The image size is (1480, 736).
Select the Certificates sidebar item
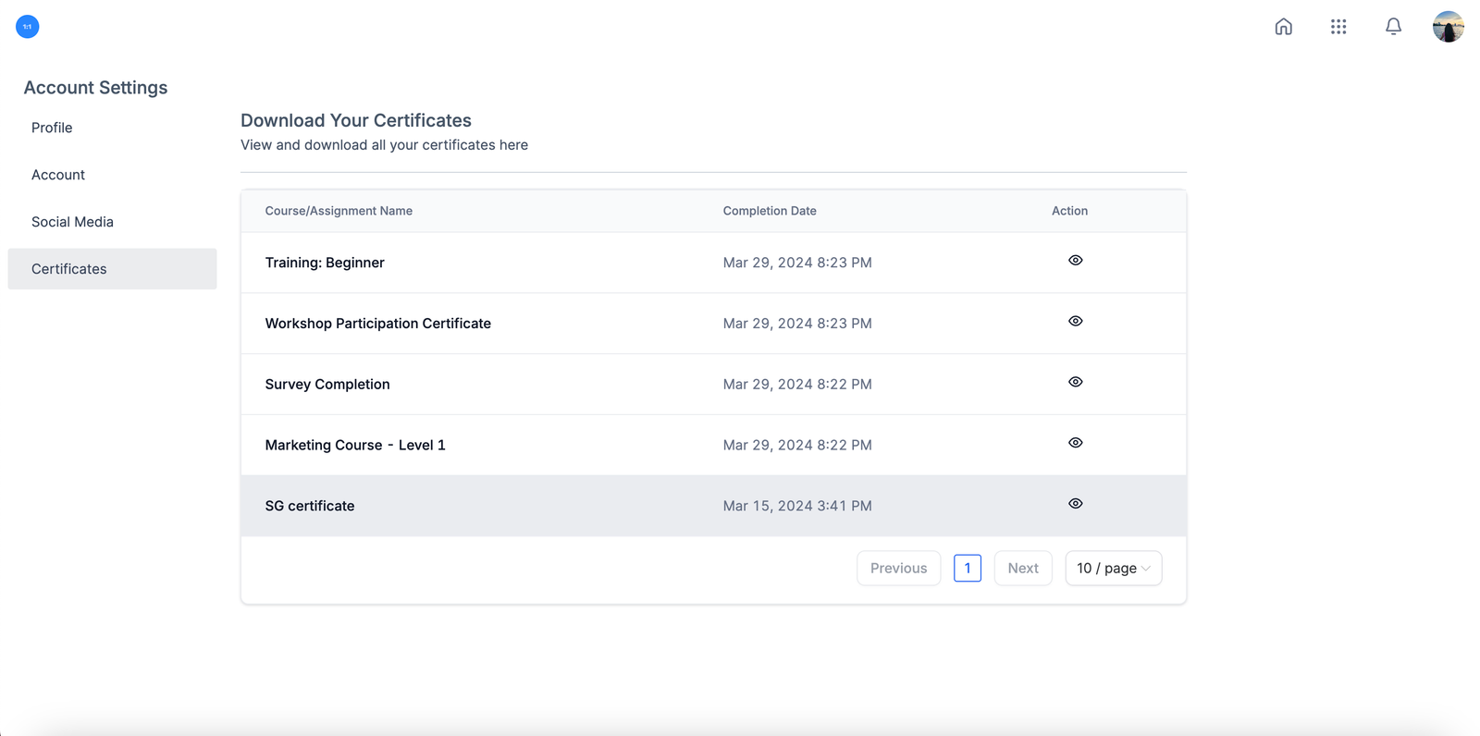click(69, 269)
